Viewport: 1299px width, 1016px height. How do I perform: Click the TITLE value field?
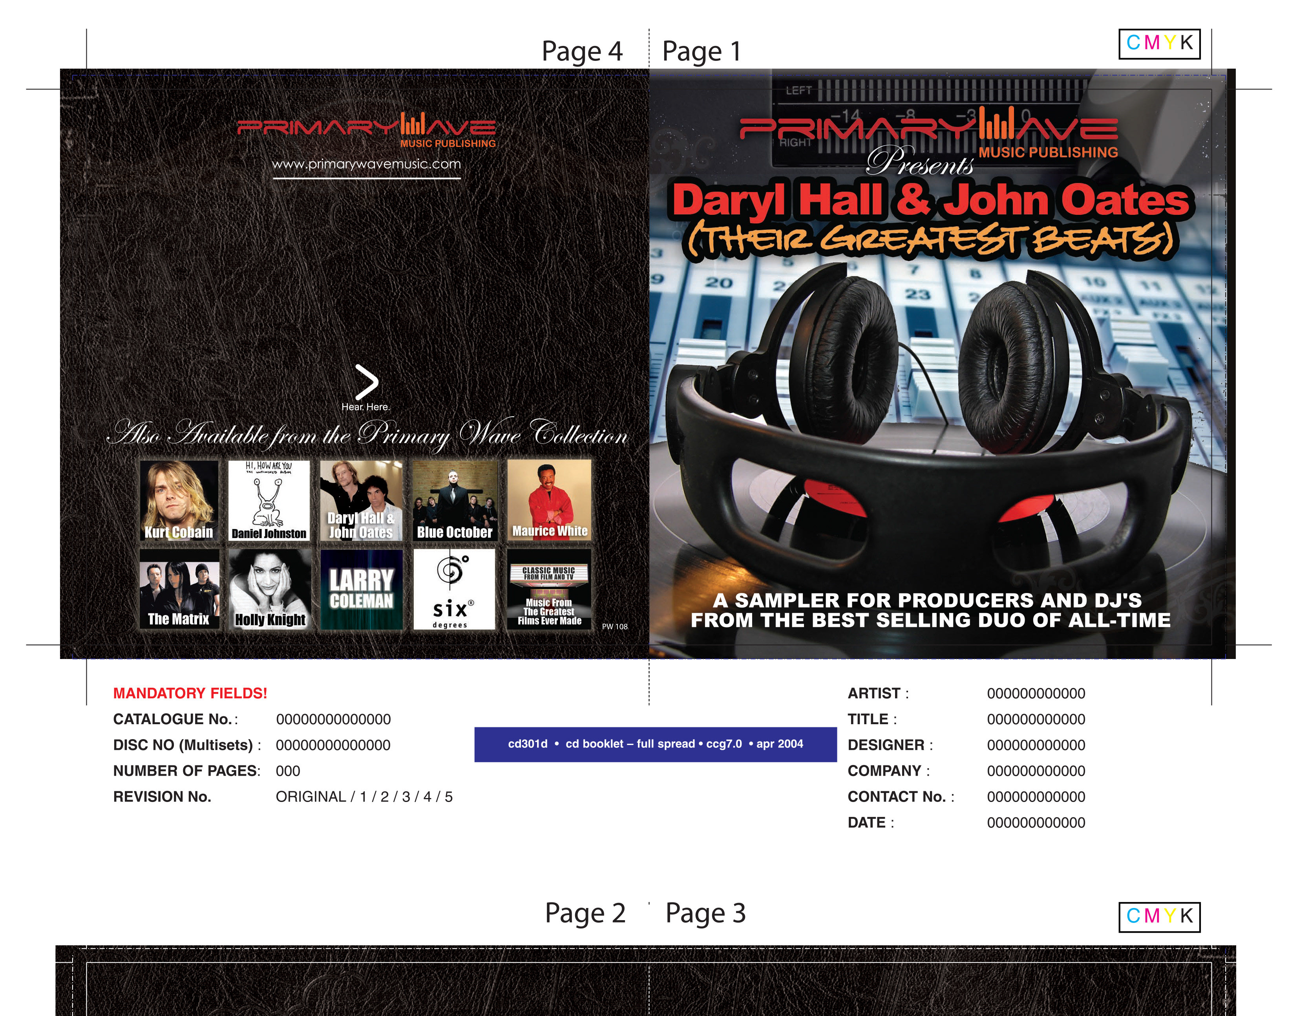tap(1036, 719)
